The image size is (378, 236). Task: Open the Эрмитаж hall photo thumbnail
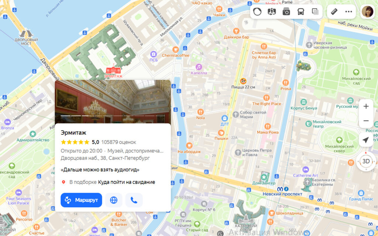tap(113, 102)
